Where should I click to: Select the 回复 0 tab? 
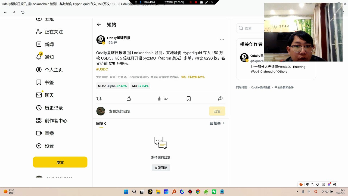[101, 124]
